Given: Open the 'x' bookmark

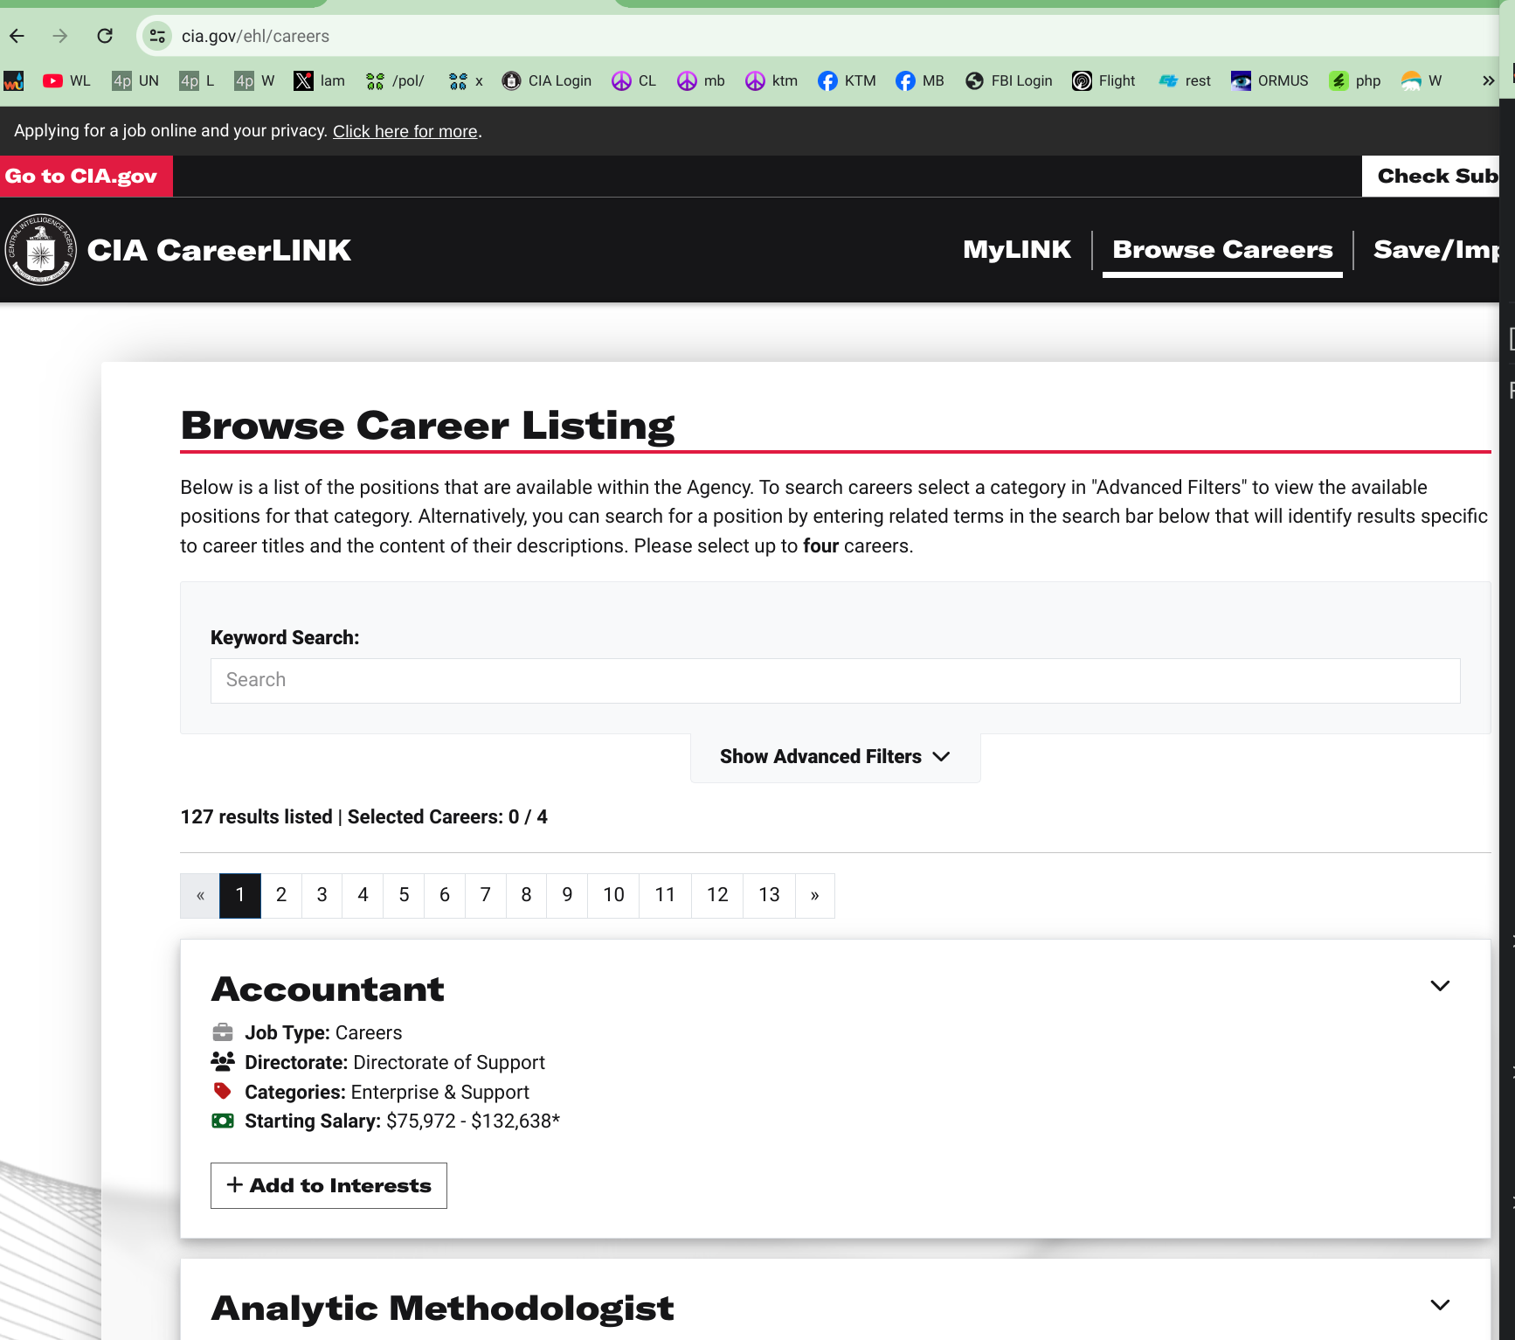Looking at the screenshot, I should tap(466, 81).
